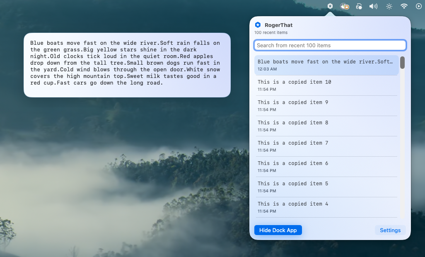Screen dimensions: 425x257
Task: Click the preview text bubble of Blue boats
Action: coord(127,65)
